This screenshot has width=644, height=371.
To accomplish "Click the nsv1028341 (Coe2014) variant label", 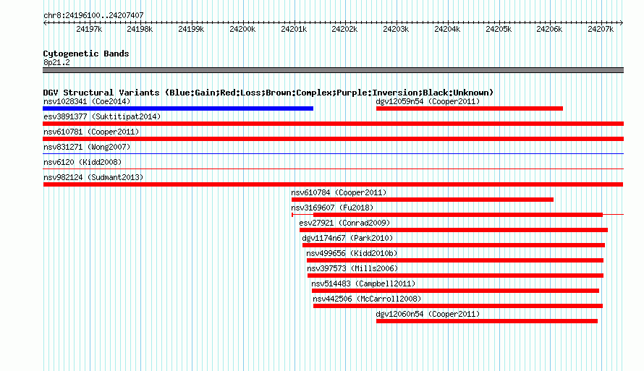I will [x=87, y=101].
